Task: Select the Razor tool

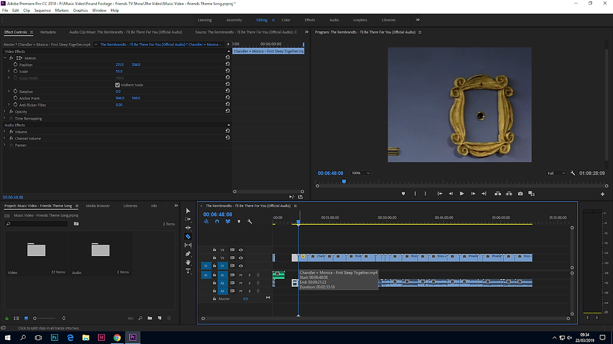Action: click(188, 237)
